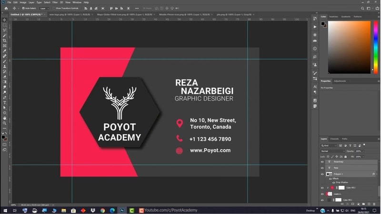Select the Move tool in the toolbar
The width and height of the screenshot is (381, 214).
click(5, 20)
